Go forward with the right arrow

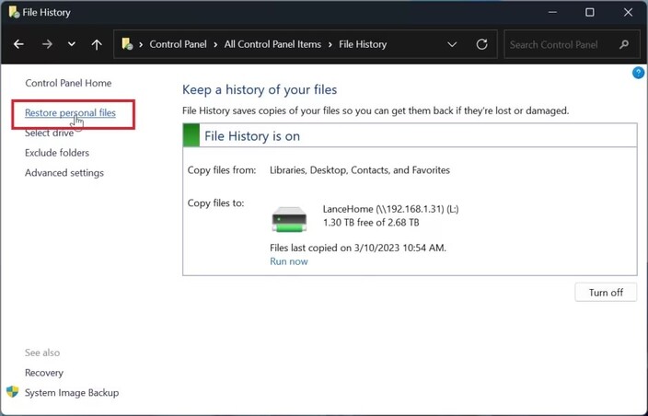coord(47,44)
